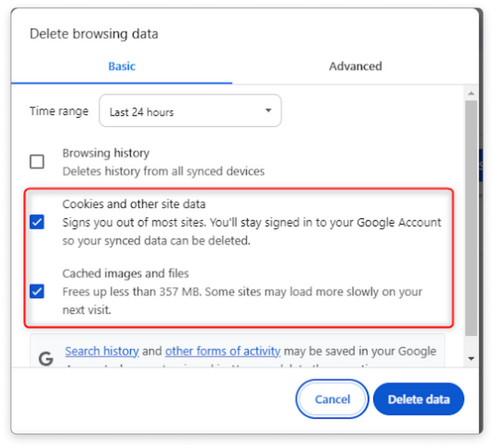Uncheck the Cached images and files checkbox
Viewport: 494px width, 448px height.
37,292
